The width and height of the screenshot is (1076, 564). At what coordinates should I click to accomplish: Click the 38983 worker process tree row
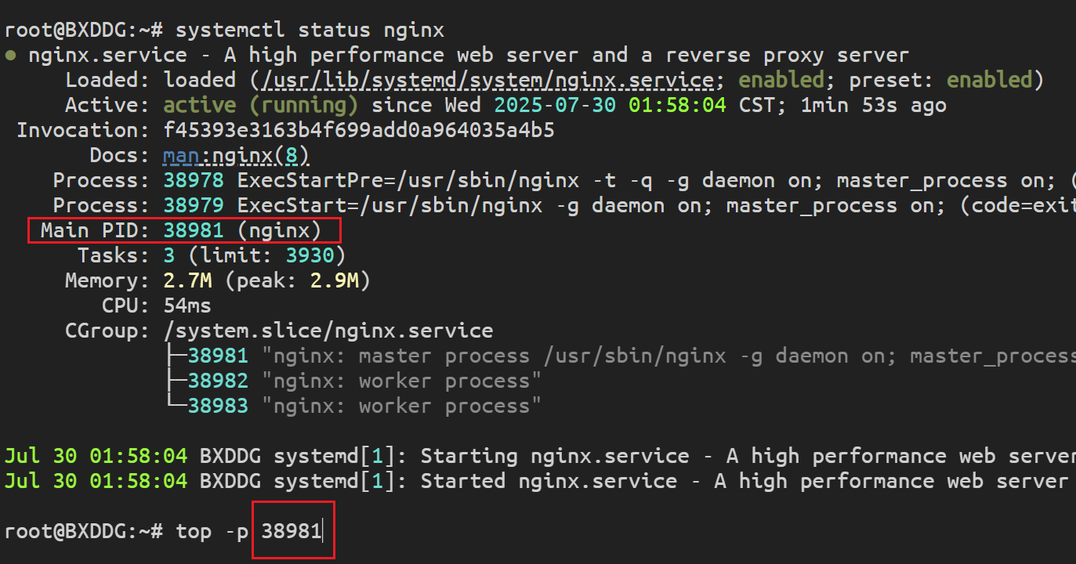(x=353, y=406)
